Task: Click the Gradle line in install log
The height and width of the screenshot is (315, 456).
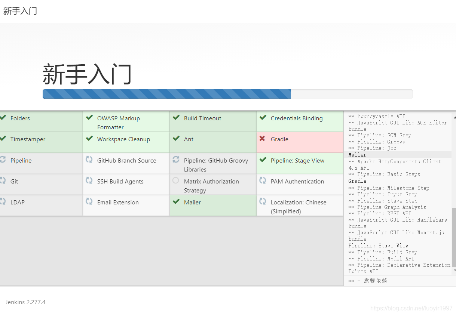Action: click(x=357, y=181)
